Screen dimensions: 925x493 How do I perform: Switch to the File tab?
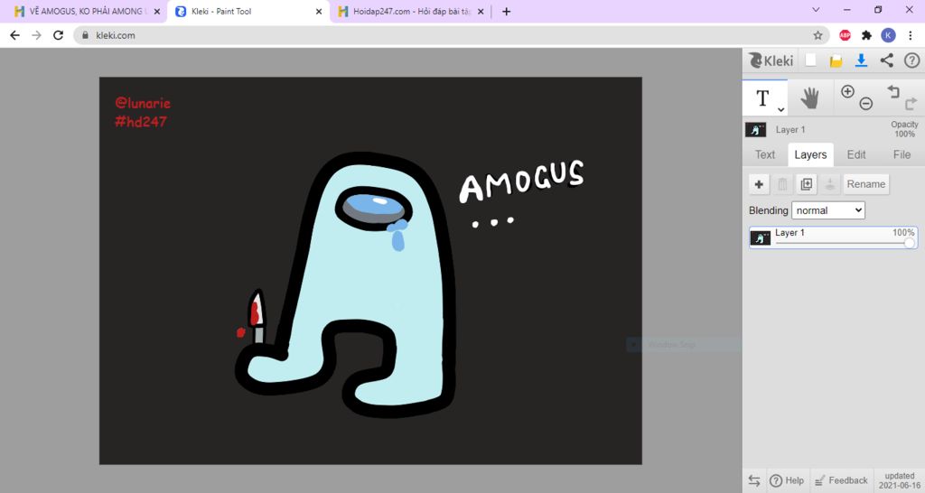pos(902,154)
